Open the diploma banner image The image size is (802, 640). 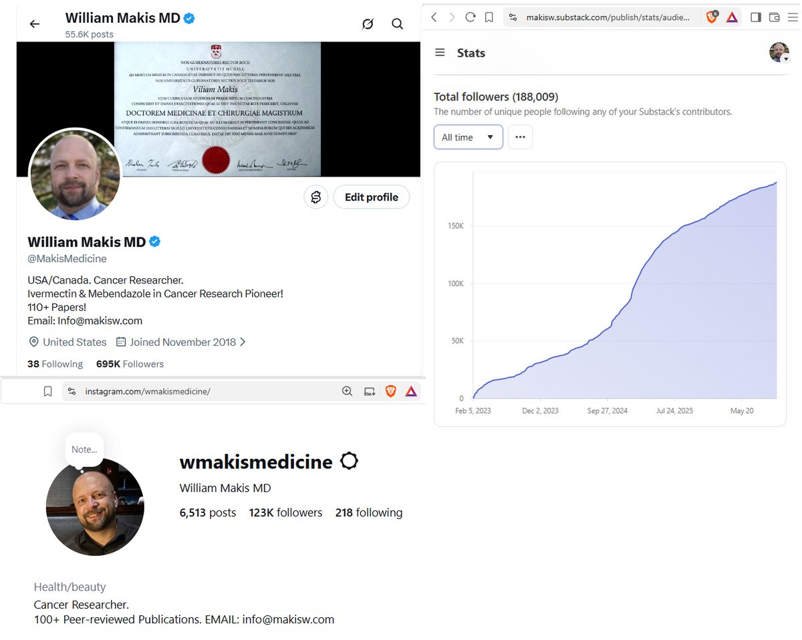click(x=218, y=109)
